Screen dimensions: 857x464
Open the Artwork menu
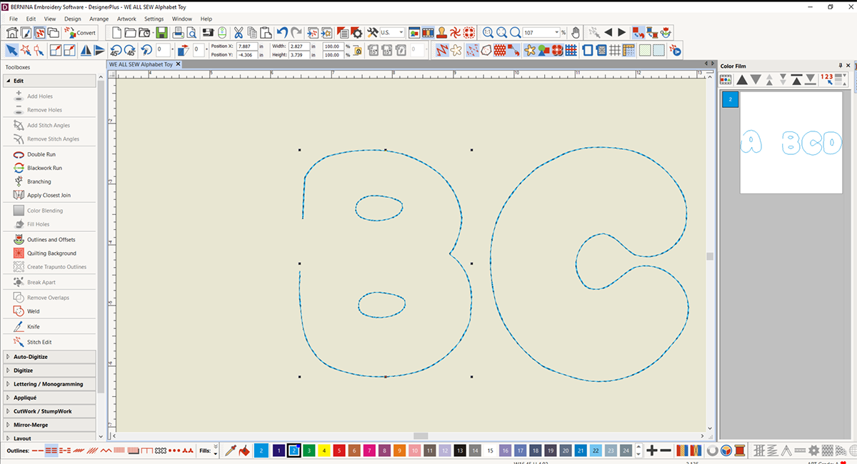pos(126,19)
